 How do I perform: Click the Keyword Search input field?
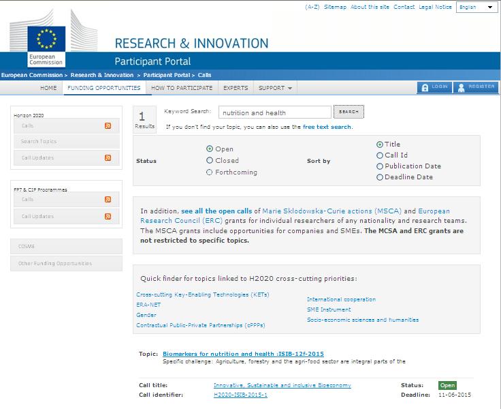tap(275, 112)
